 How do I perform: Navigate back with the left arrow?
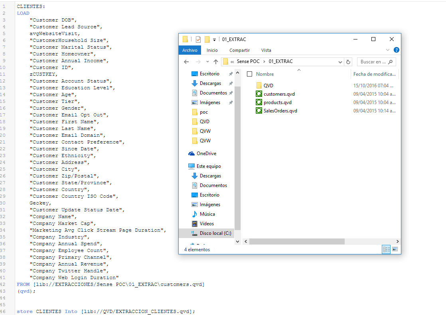[x=186, y=62]
